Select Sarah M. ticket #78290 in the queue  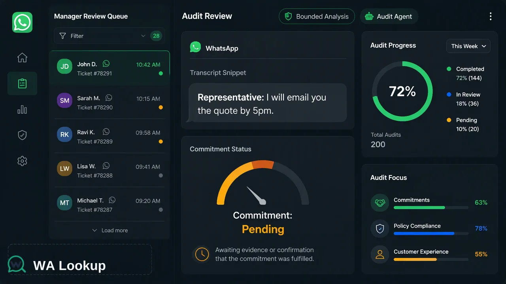pyautogui.click(x=110, y=102)
